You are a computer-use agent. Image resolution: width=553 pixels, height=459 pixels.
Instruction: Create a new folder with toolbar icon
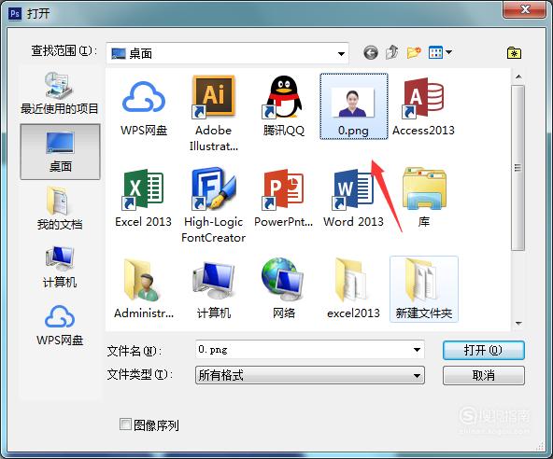click(x=414, y=52)
